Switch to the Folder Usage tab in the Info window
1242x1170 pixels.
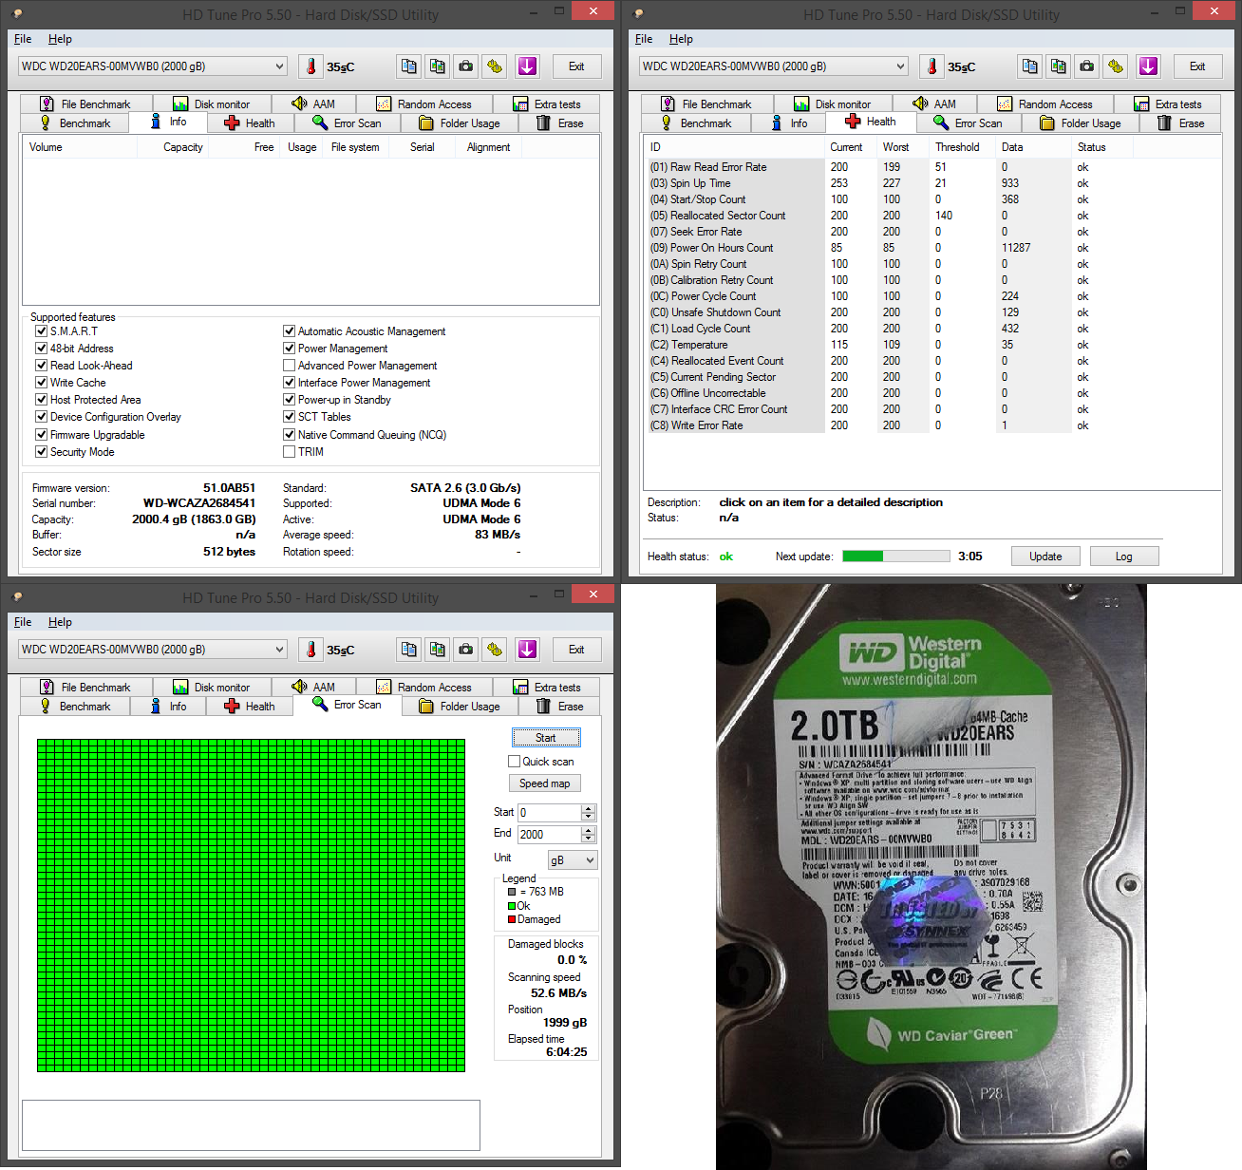pyautogui.click(x=460, y=123)
